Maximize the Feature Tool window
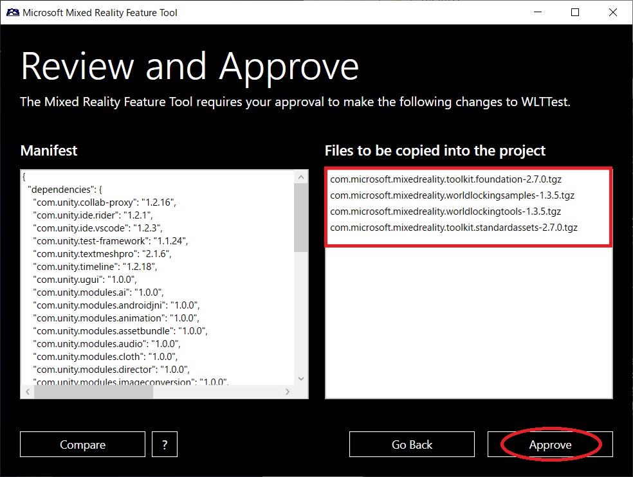The image size is (633, 477). pyautogui.click(x=574, y=12)
